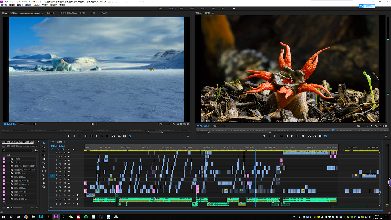Toggle V5 source patching V1 button
The height and width of the screenshot is (220, 391).
52,176
